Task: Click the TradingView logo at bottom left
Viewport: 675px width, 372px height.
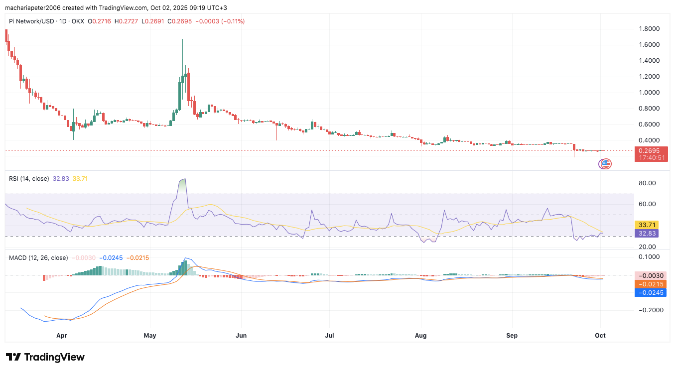Action: [45, 357]
